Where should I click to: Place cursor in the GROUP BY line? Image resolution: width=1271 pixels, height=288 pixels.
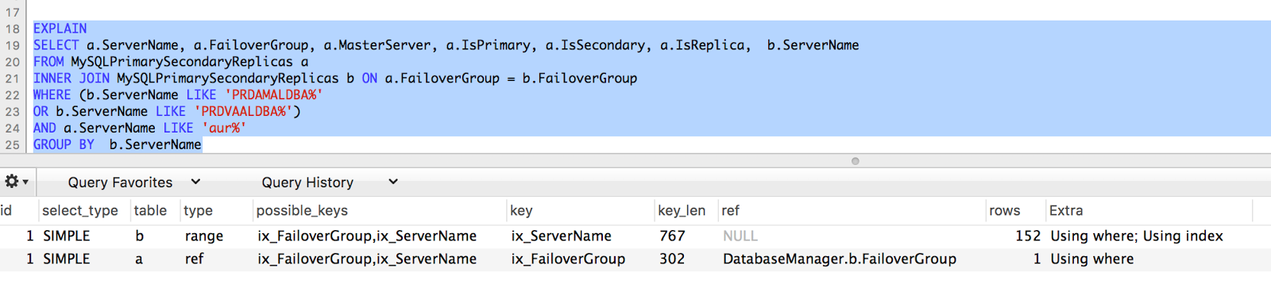(117, 144)
